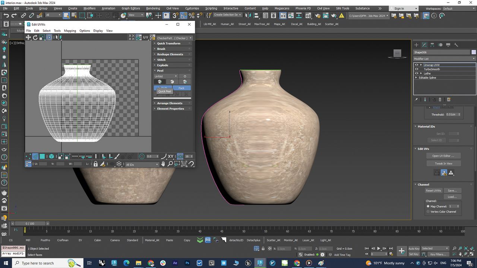
Task: Enable Polygon sub-object mode in UV editor
Action: point(42,156)
